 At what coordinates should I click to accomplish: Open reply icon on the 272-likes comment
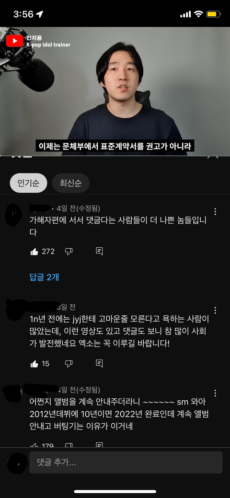tap(99, 252)
